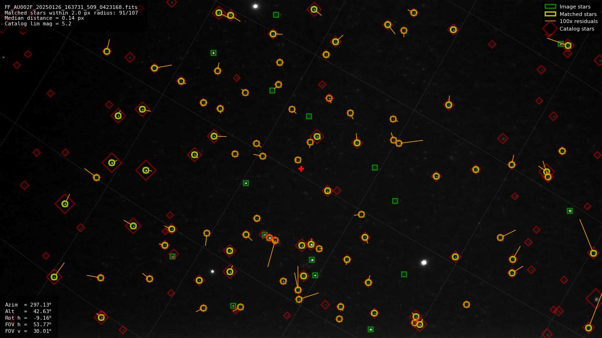Click the orange 100x residuals legend line

click(x=550, y=21)
